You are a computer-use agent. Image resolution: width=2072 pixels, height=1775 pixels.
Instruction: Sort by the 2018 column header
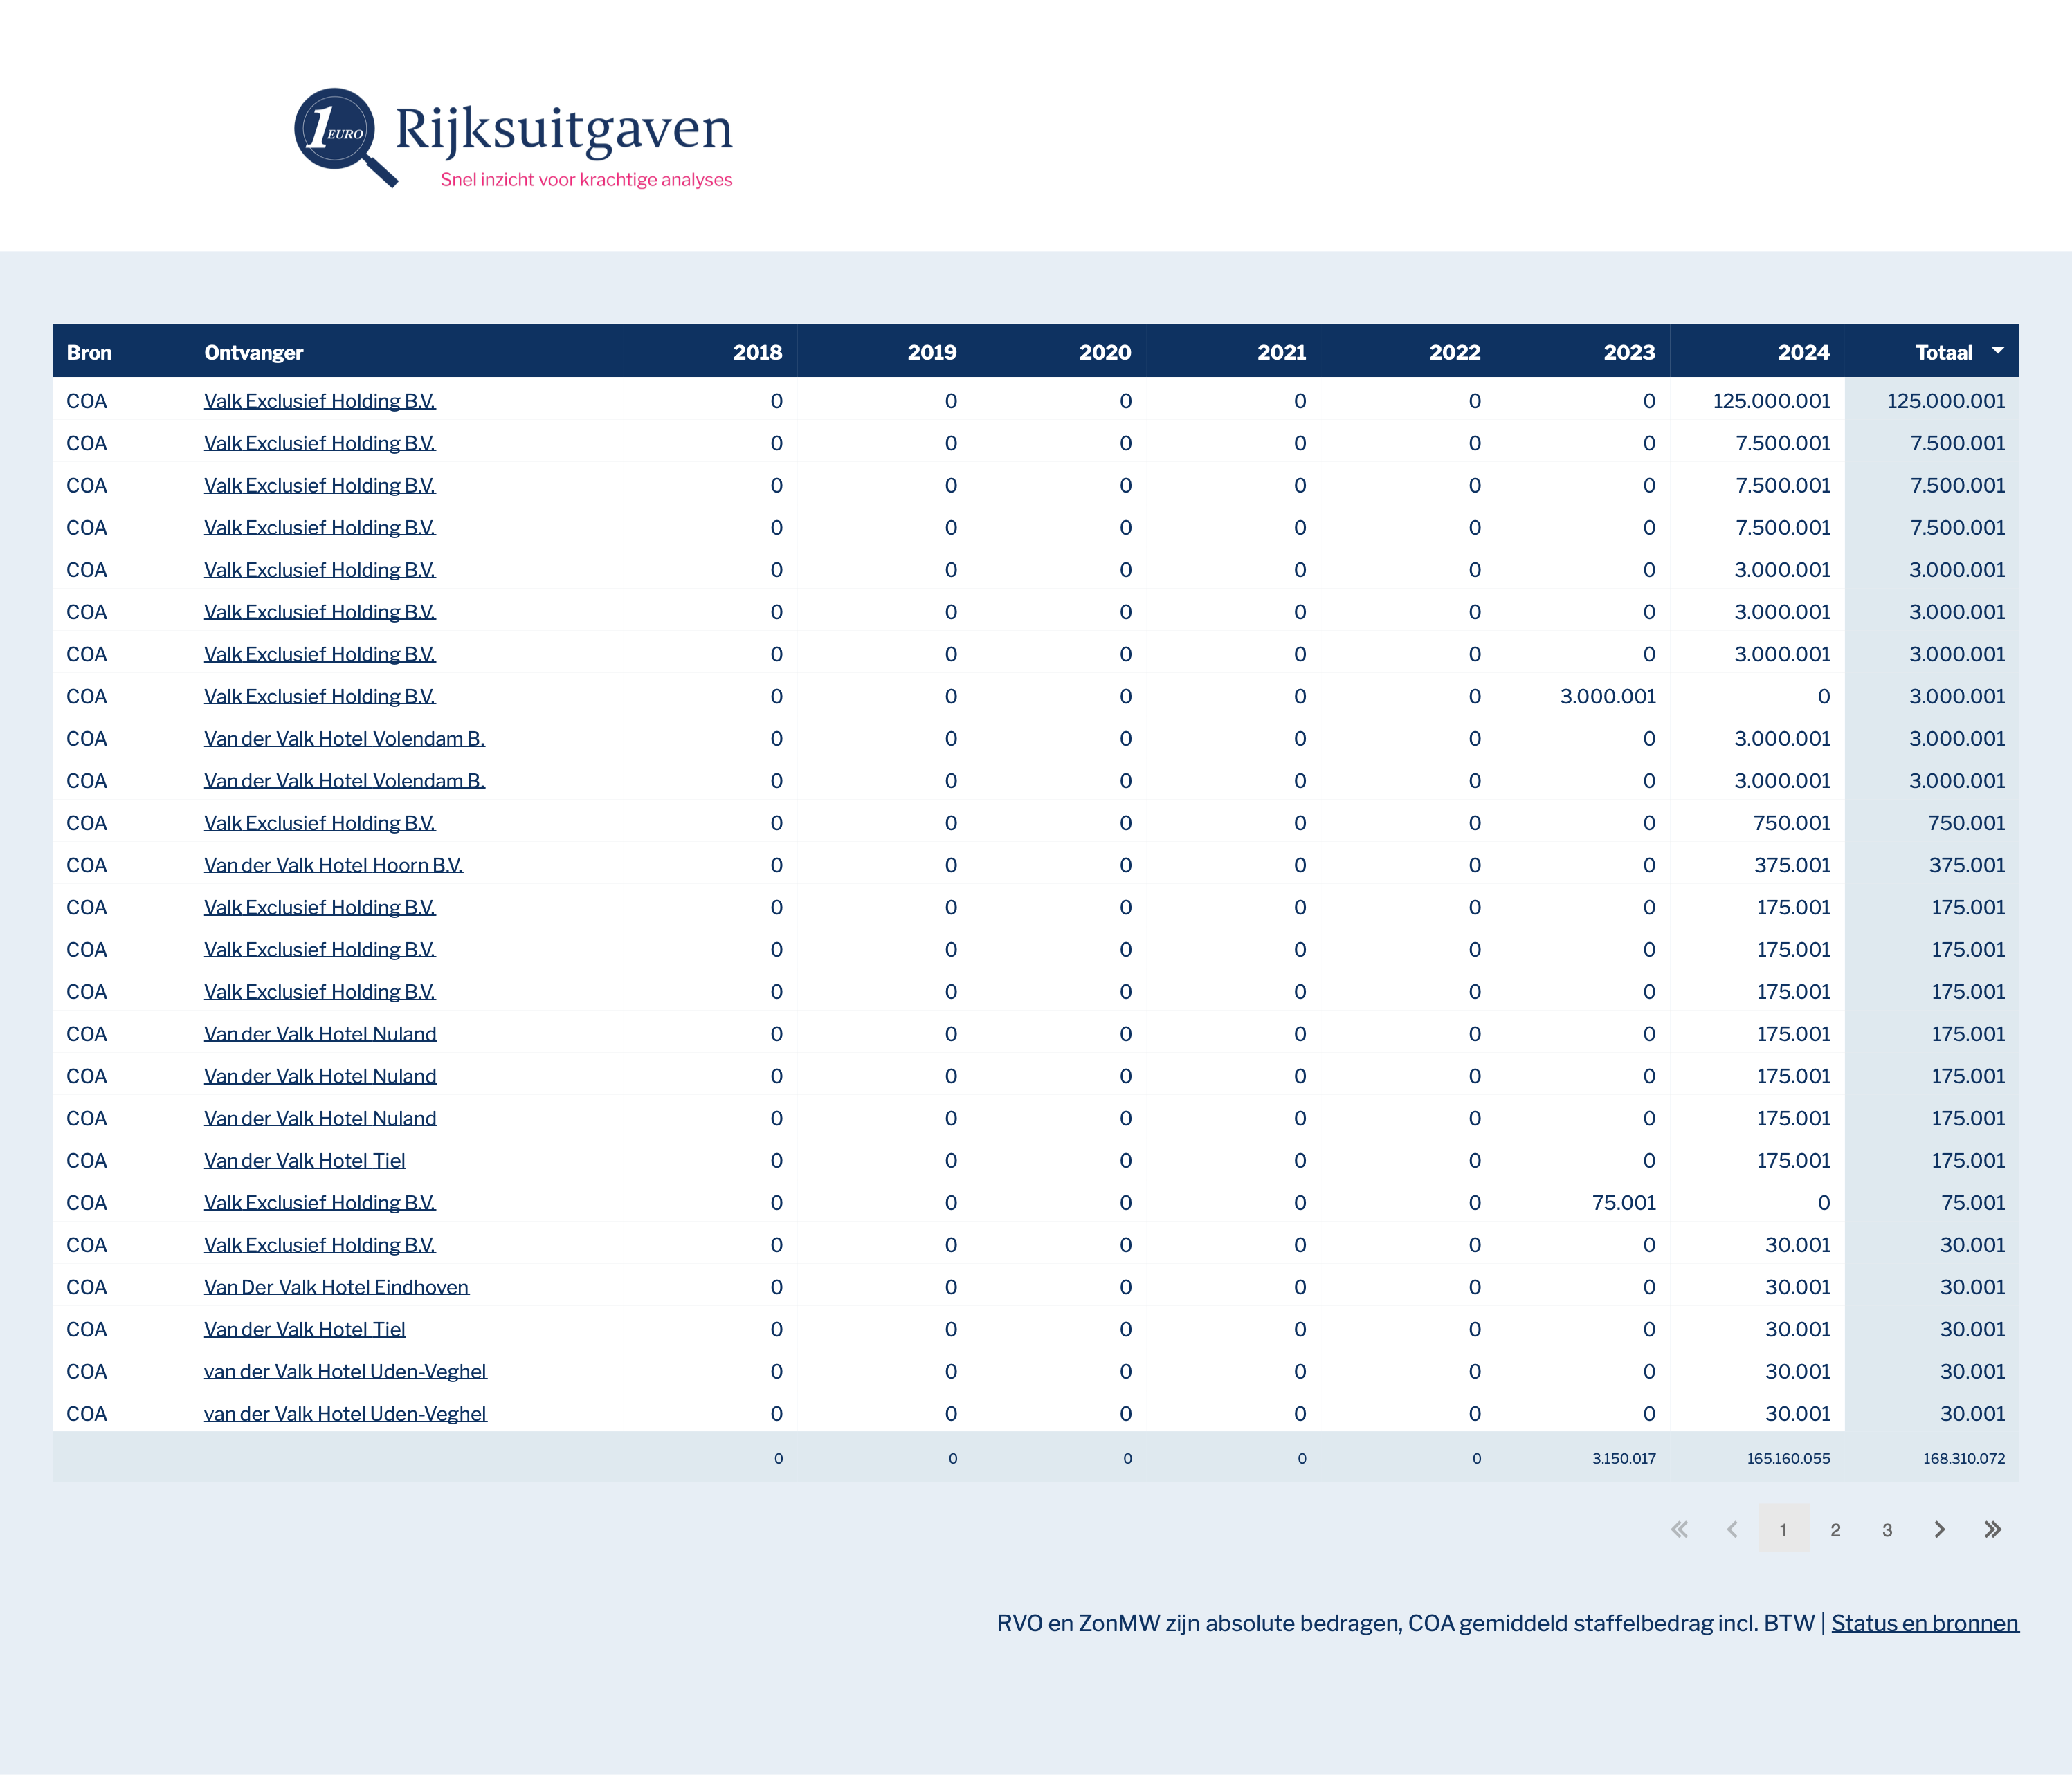[x=757, y=353]
